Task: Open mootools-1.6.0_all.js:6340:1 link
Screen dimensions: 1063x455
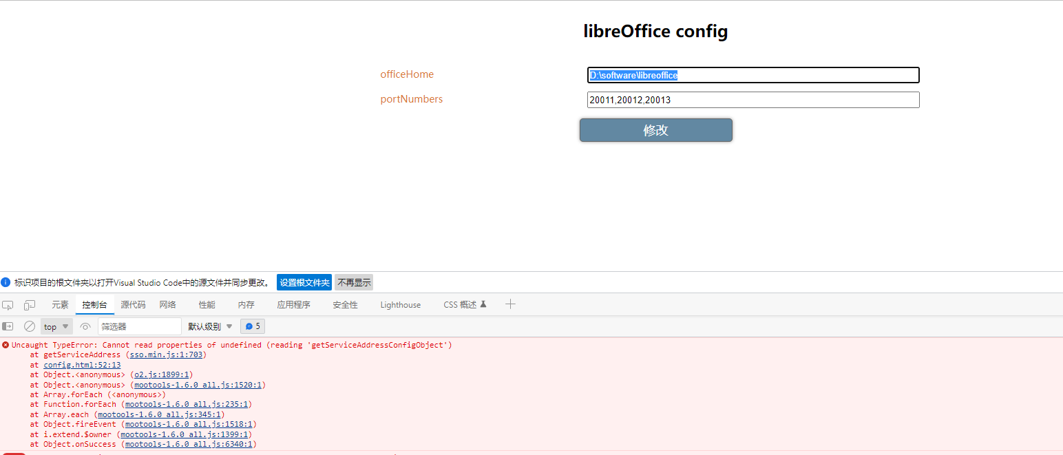Action: [189, 444]
